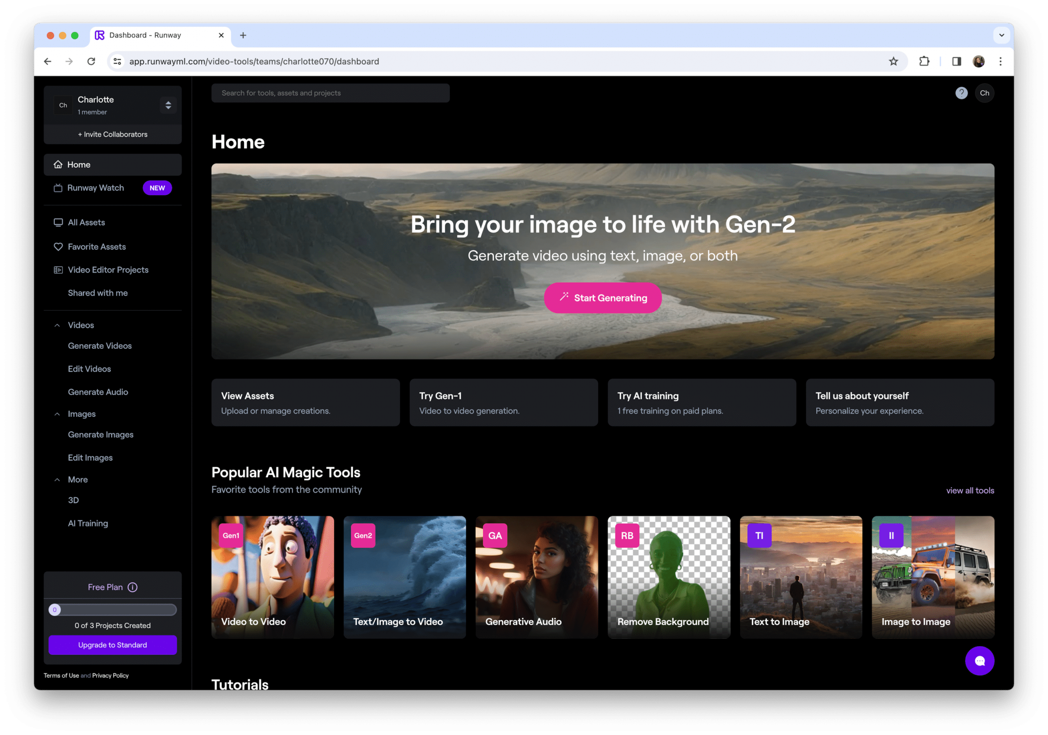Viewport: 1048px width, 735px height.
Task: Select Generate Audio in the sidebar
Action: (98, 392)
